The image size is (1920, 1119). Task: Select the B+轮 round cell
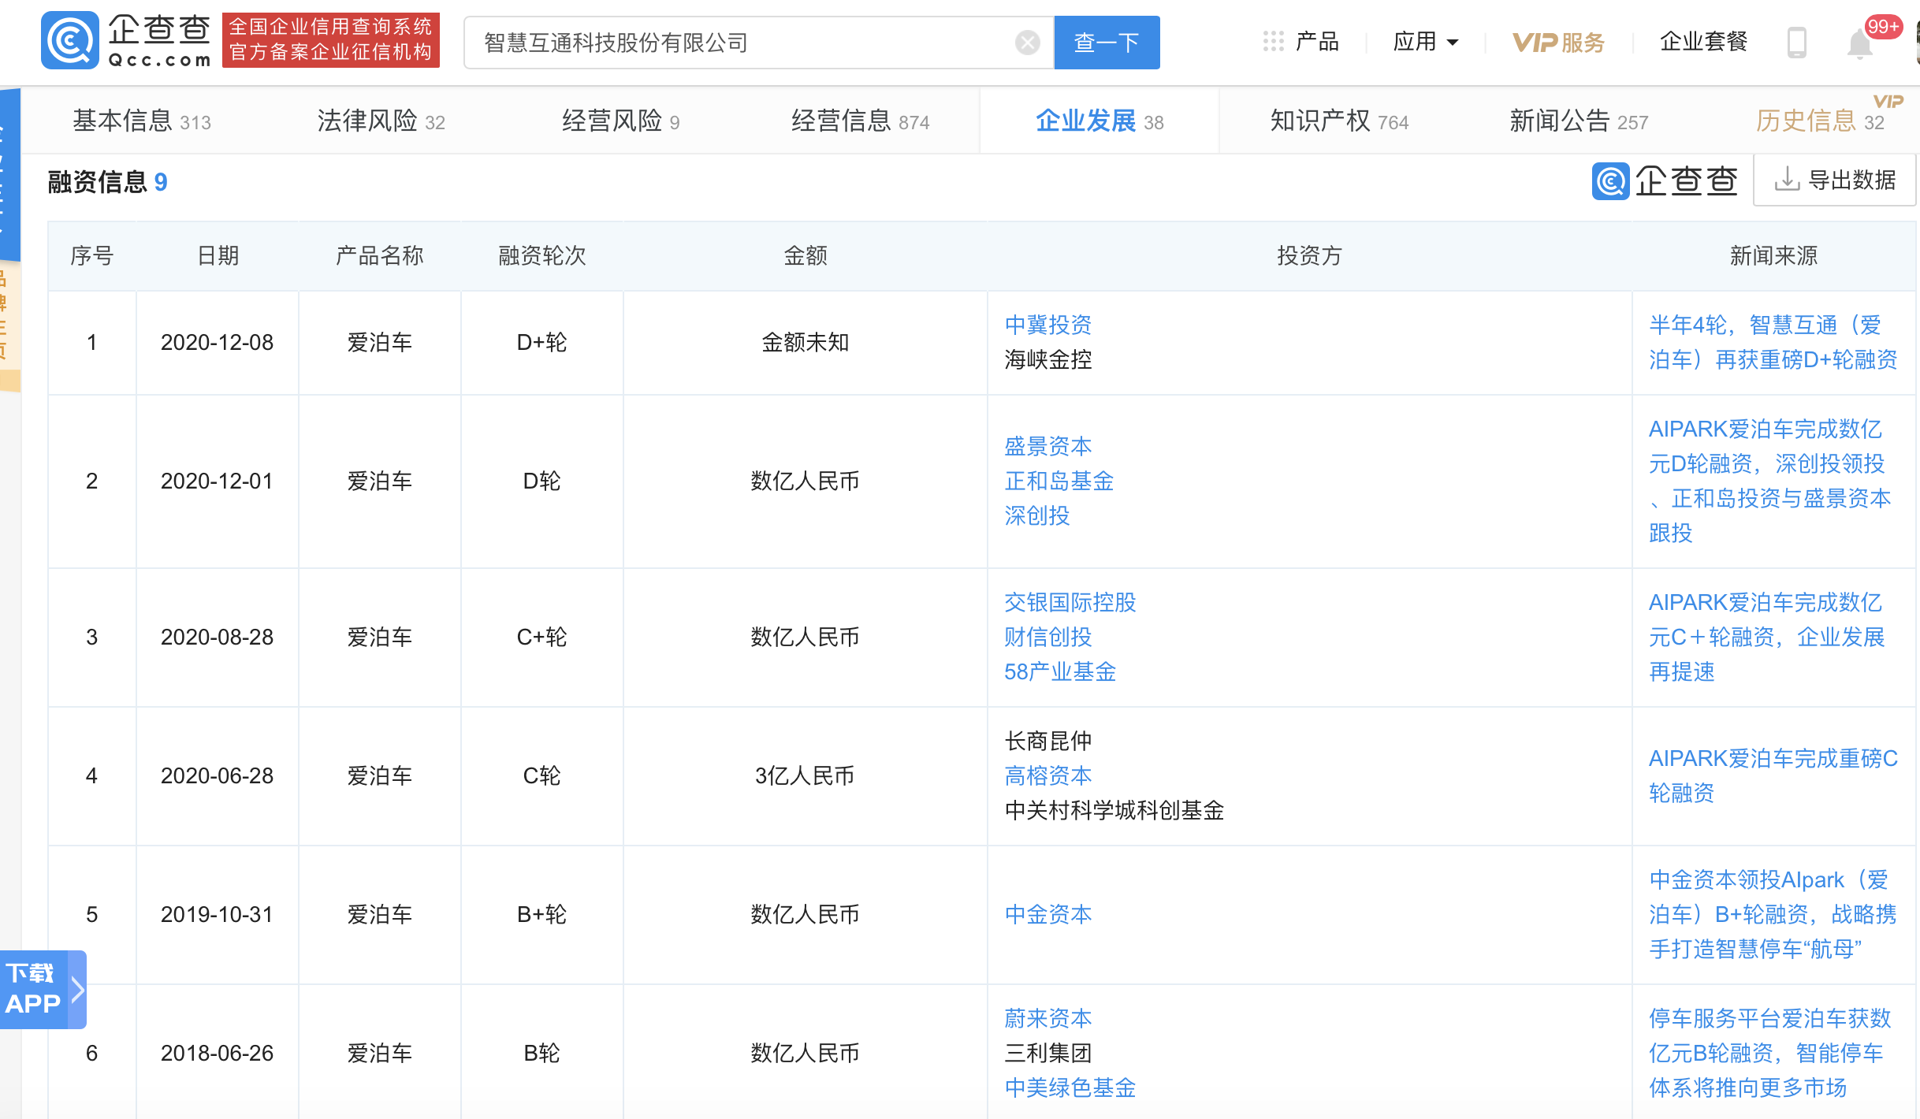coord(541,914)
